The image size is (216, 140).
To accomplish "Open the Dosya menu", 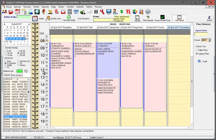I will click(9, 7).
